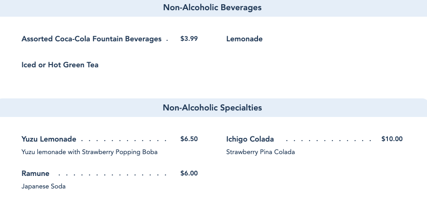Screen dimensions: 427x207
Task: Select the Yuzu Lemonade specialty title
Action: [x=49, y=139]
